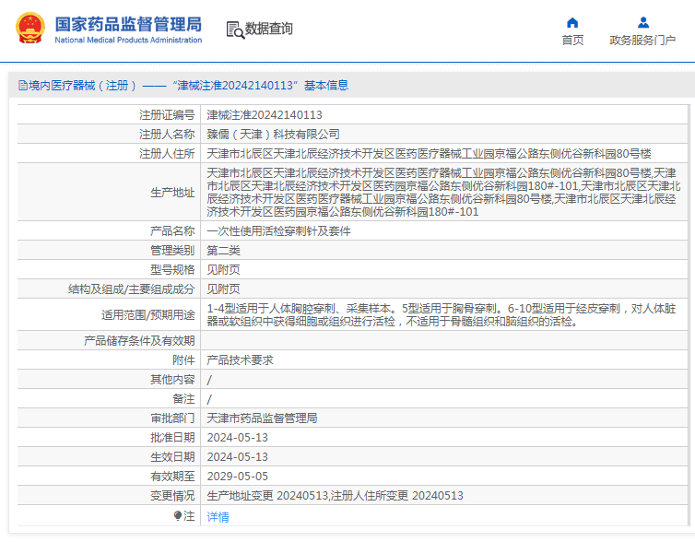The image size is (695, 542).
Task: Click the 第二类 management category value
Action: point(223,251)
